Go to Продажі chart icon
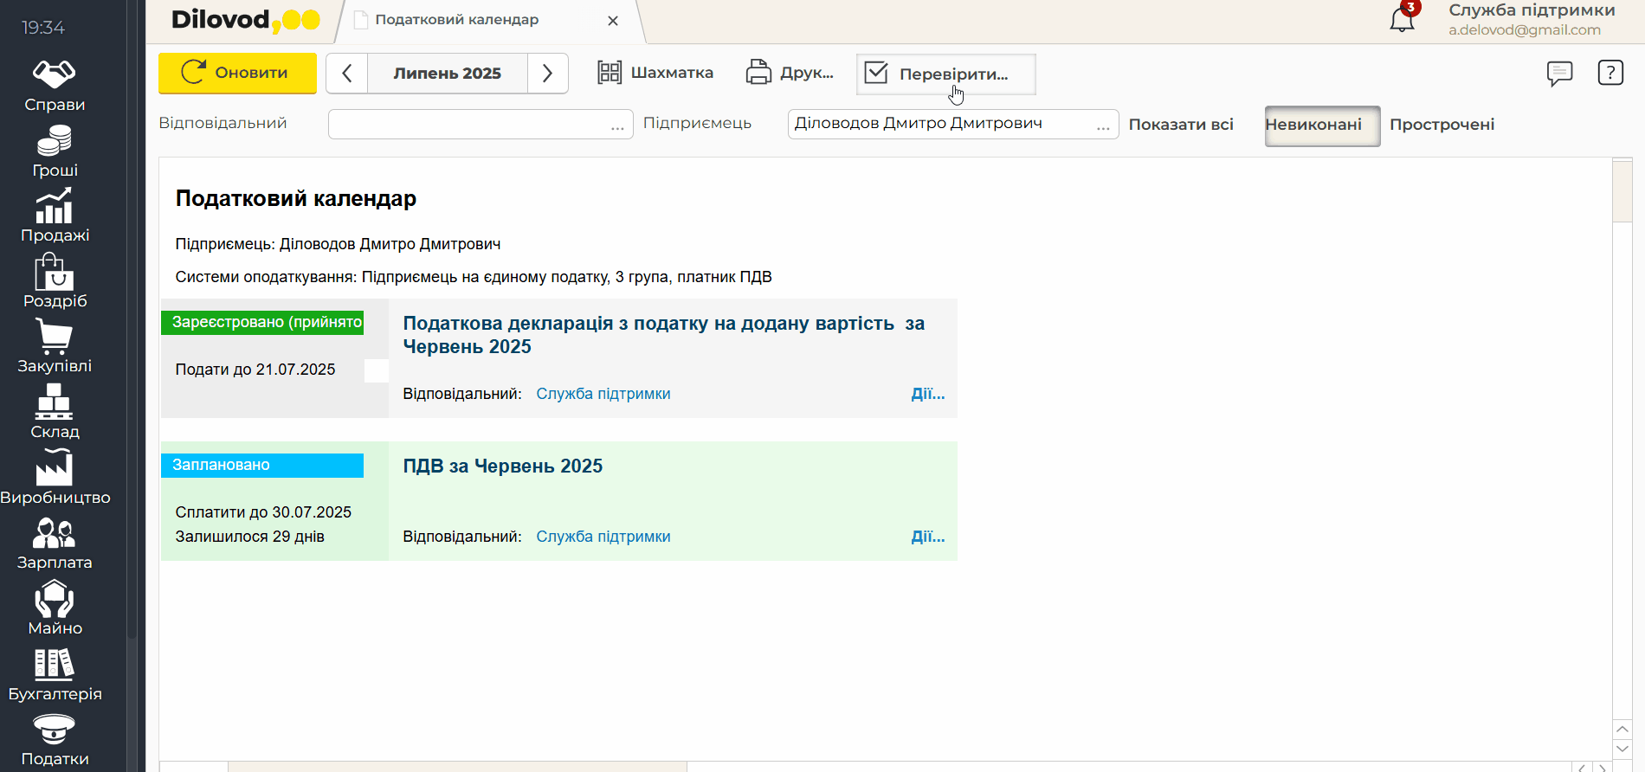 (x=54, y=206)
